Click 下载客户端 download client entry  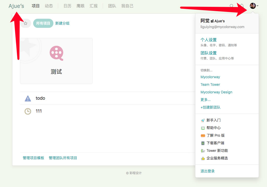click(215, 143)
